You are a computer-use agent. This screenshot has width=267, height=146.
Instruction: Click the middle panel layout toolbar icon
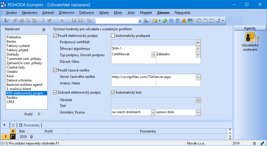(x=205, y=21)
